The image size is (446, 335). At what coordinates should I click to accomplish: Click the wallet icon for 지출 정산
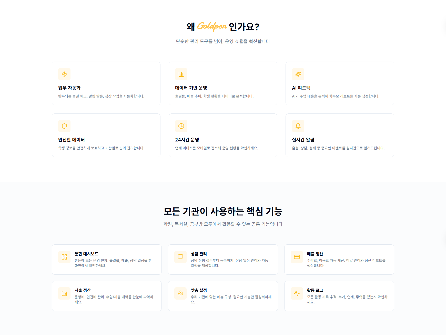65,293
